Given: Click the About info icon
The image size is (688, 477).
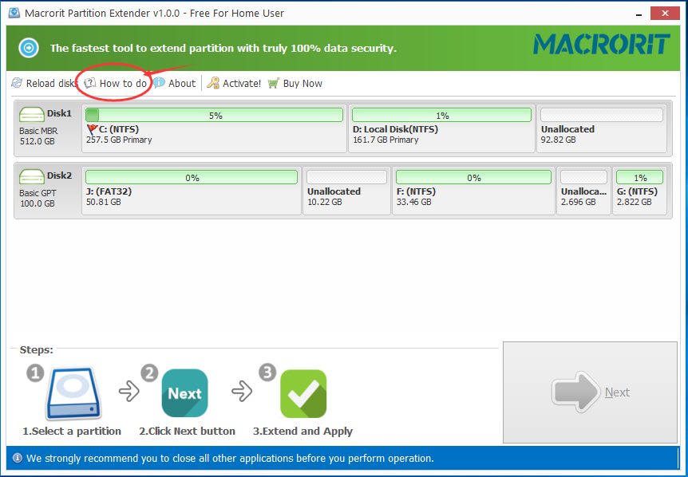Looking at the screenshot, I should point(160,83).
